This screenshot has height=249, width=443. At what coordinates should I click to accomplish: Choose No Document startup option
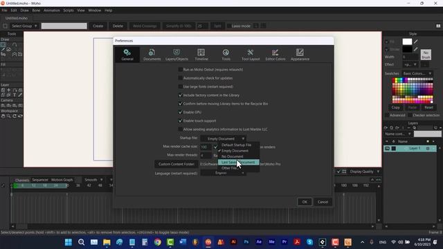coord(238,156)
